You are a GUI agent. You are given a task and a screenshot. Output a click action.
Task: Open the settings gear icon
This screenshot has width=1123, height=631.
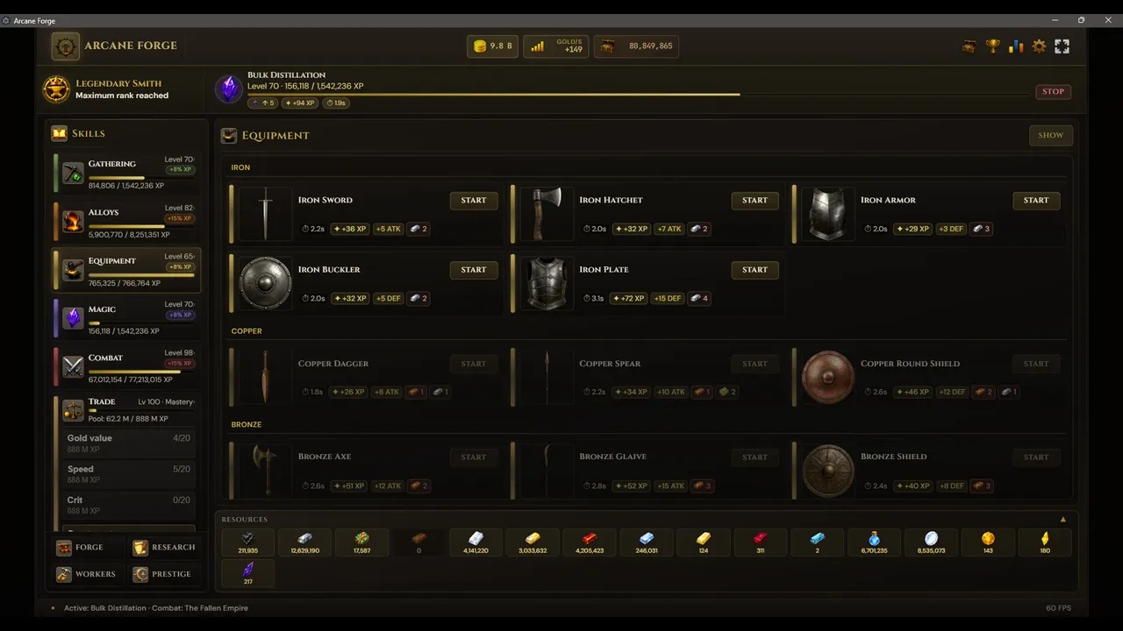coord(1039,46)
